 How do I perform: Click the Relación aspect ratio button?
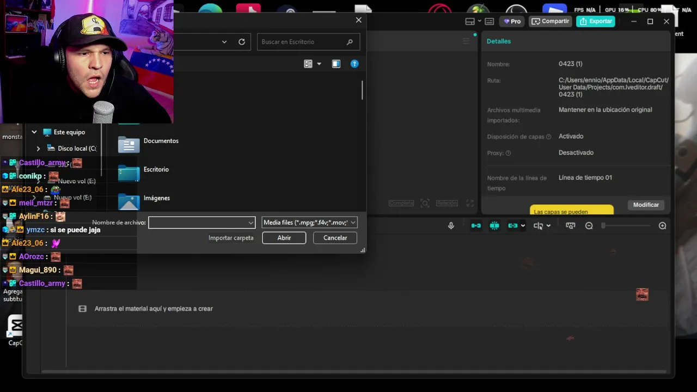[x=447, y=203]
